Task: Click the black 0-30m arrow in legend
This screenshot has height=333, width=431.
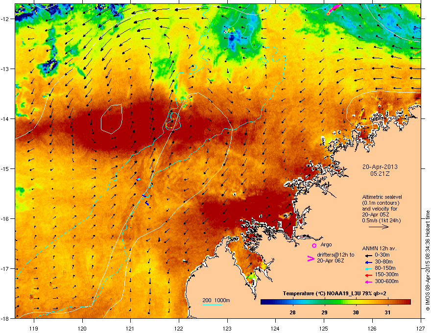Action: (368, 256)
